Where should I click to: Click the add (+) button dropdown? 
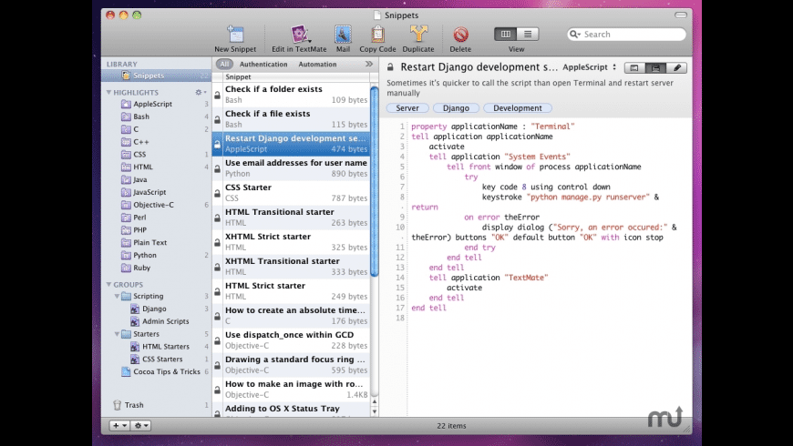pos(119,426)
